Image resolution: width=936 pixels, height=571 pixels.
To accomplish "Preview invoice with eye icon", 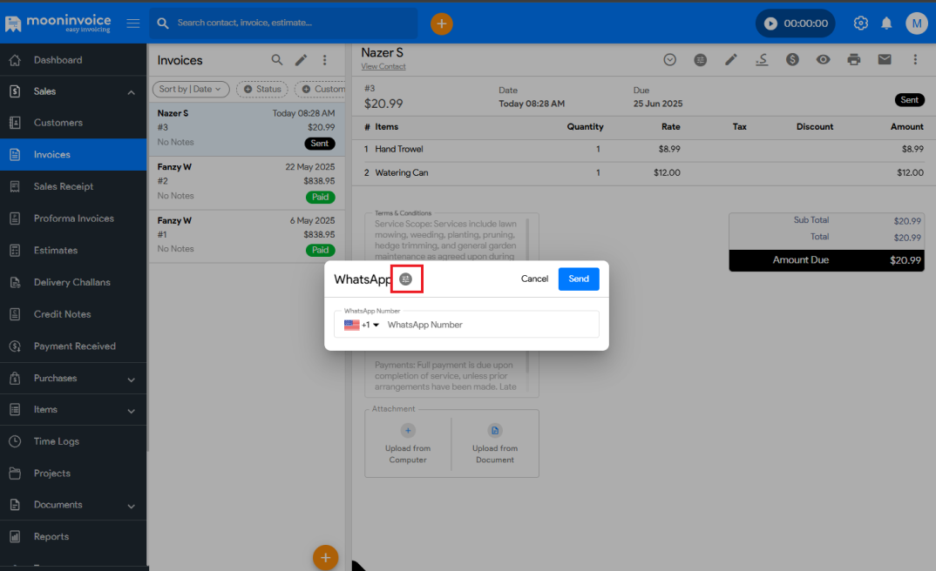I will pos(824,59).
